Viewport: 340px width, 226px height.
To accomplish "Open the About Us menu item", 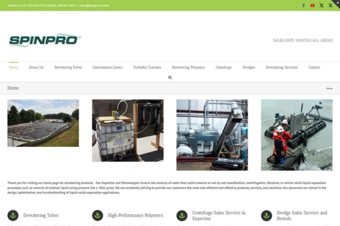I will [x=36, y=67].
